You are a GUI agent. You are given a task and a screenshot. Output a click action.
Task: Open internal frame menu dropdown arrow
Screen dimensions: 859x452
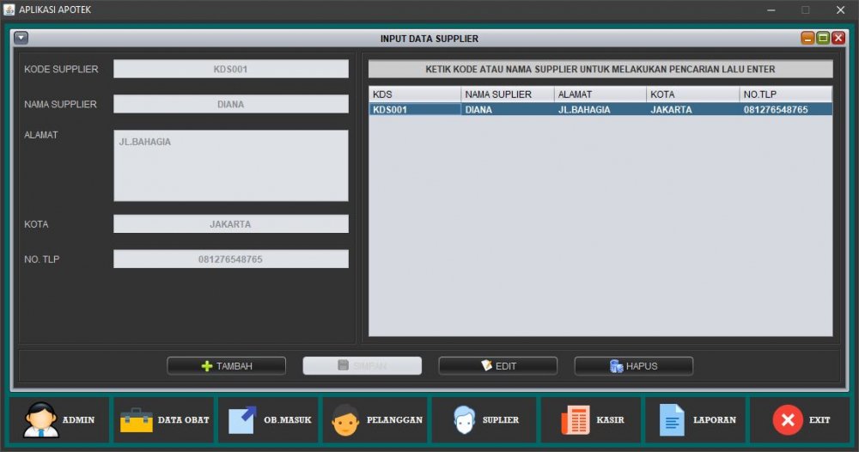21,38
